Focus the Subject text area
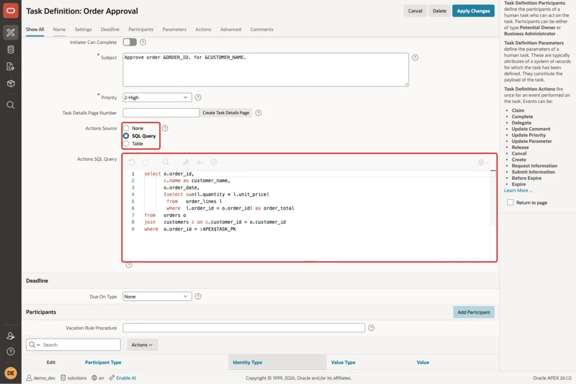The width and height of the screenshot is (576, 384). 265,70
